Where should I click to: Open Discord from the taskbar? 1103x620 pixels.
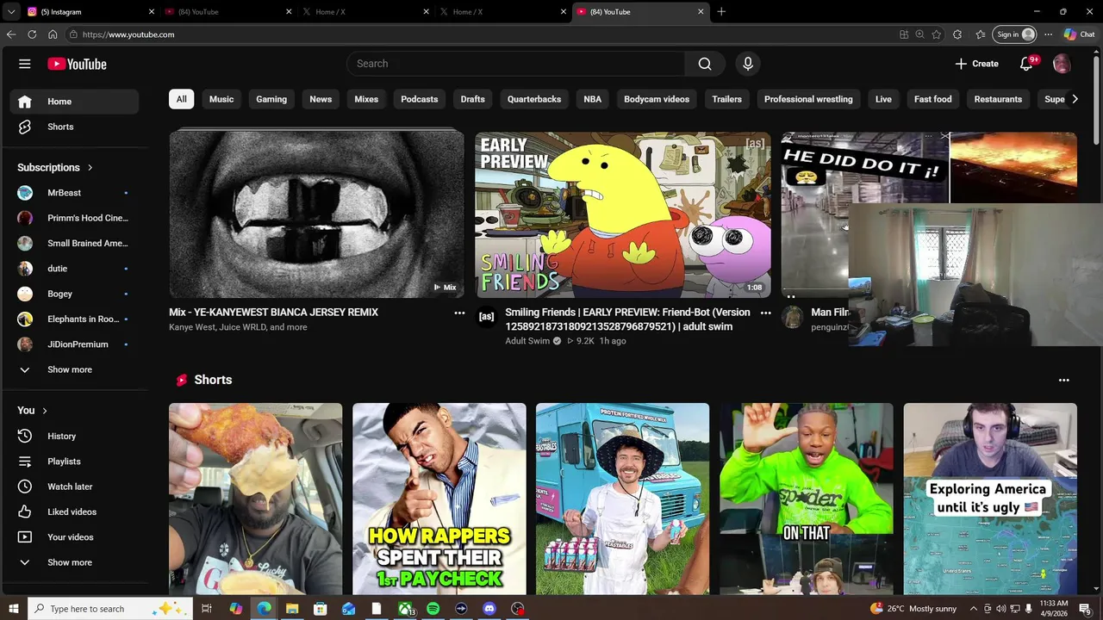pos(489,609)
